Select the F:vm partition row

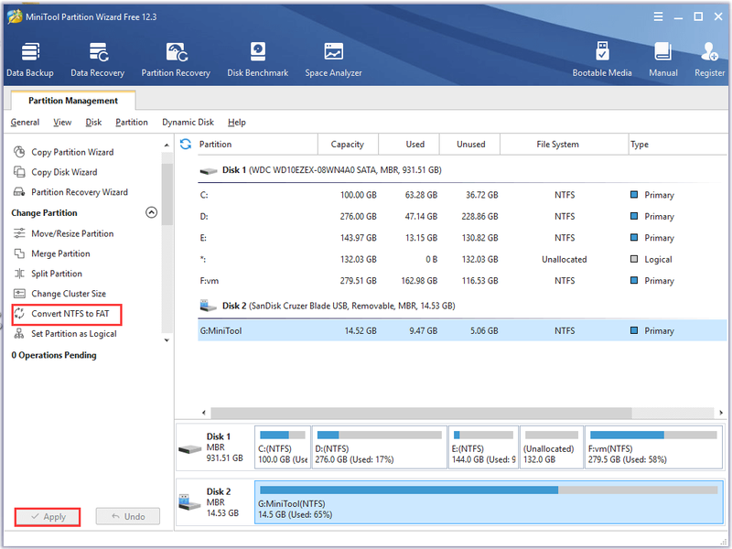[x=462, y=281]
